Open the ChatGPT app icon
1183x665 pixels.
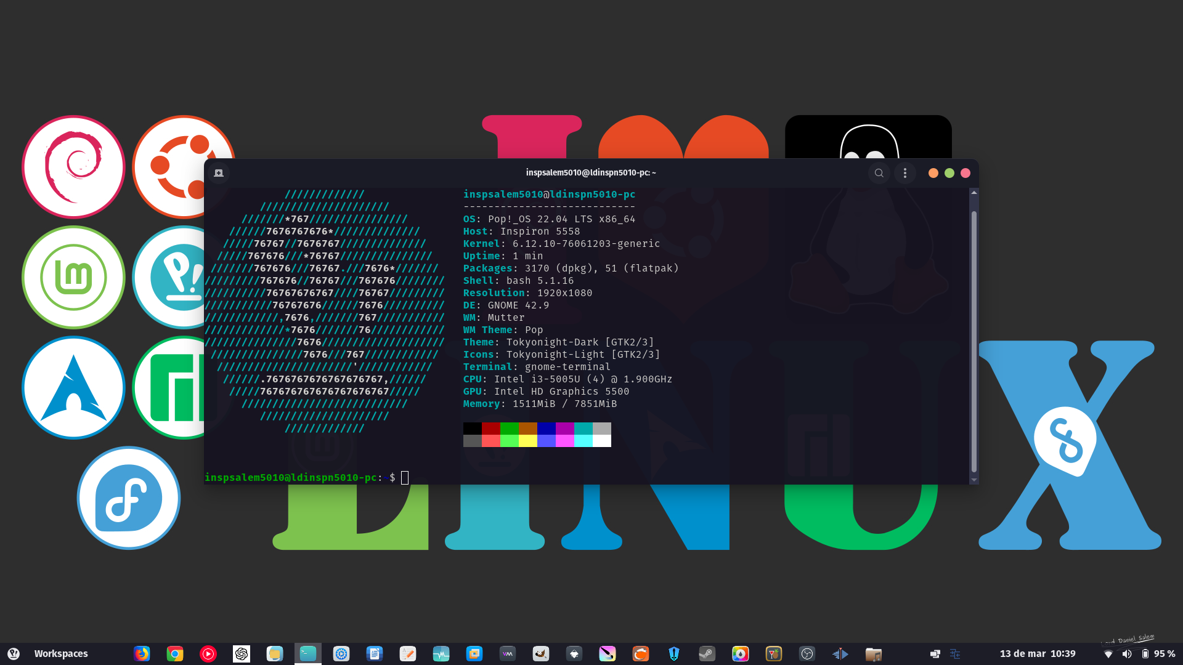(x=242, y=654)
